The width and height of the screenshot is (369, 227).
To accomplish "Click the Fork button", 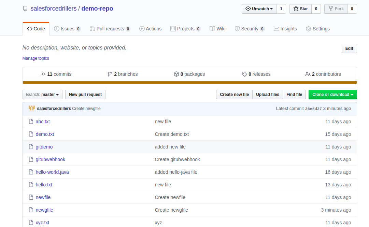I will point(336,9).
